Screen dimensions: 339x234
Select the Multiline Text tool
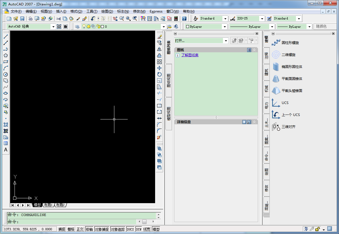point(6,150)
